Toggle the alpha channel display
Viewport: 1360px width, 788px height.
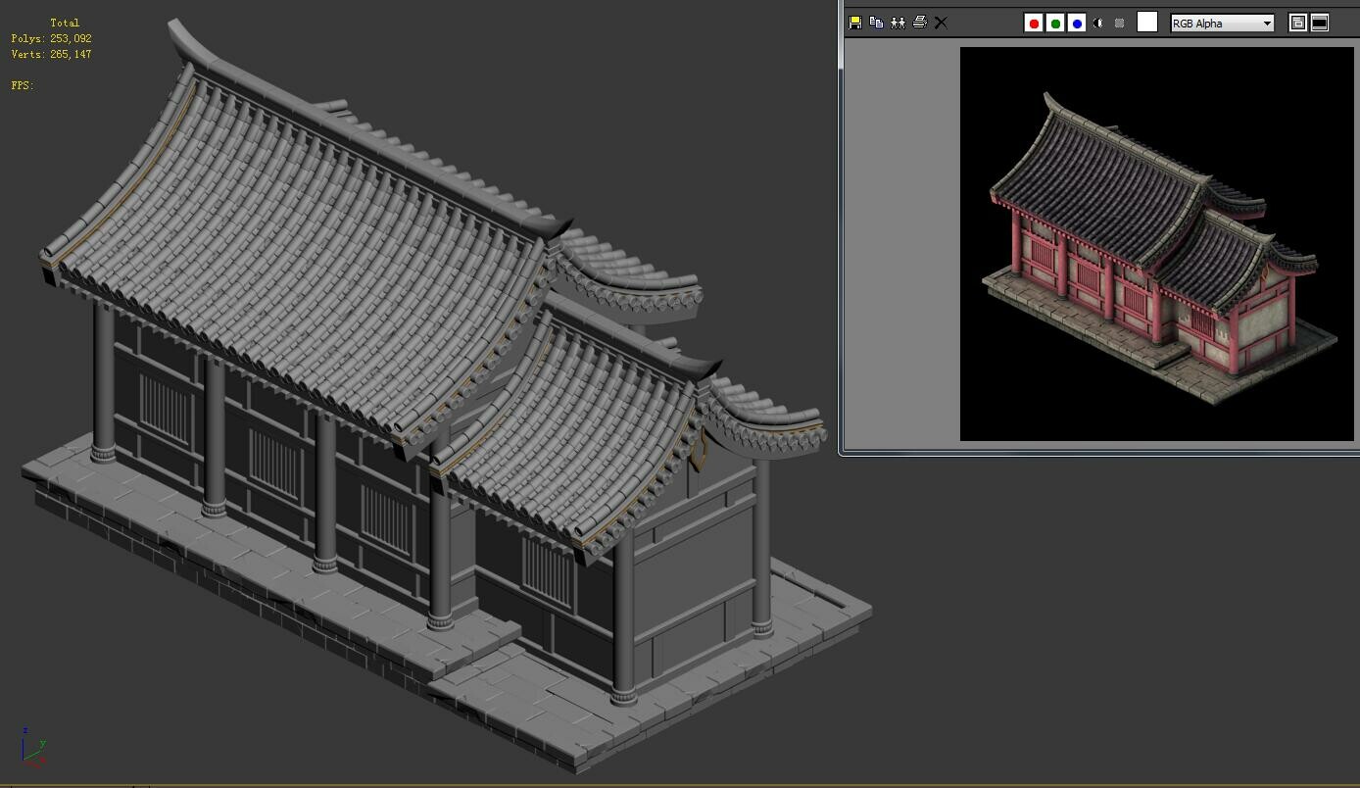[x=1097, y=24]
